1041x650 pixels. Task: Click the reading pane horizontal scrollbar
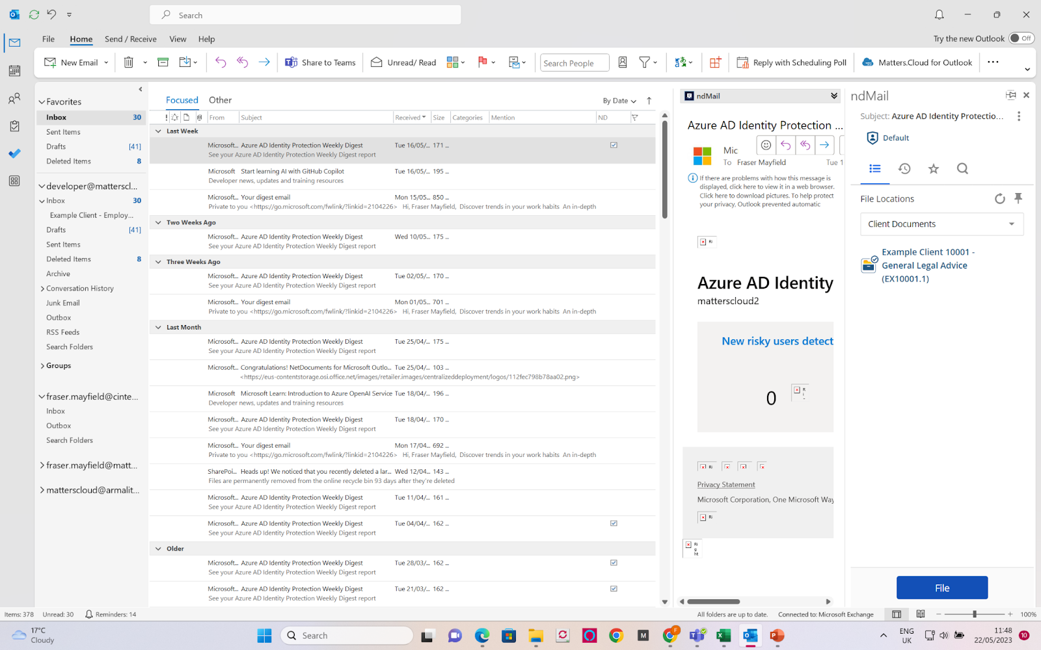tap(714, 601)
